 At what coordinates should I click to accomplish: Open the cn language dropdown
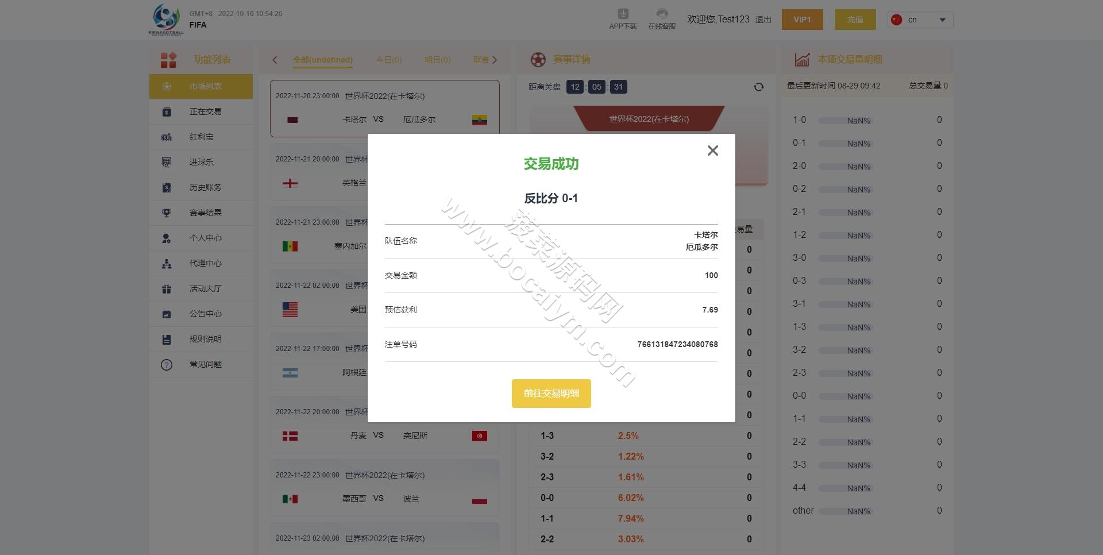click(x=920, y=20)
